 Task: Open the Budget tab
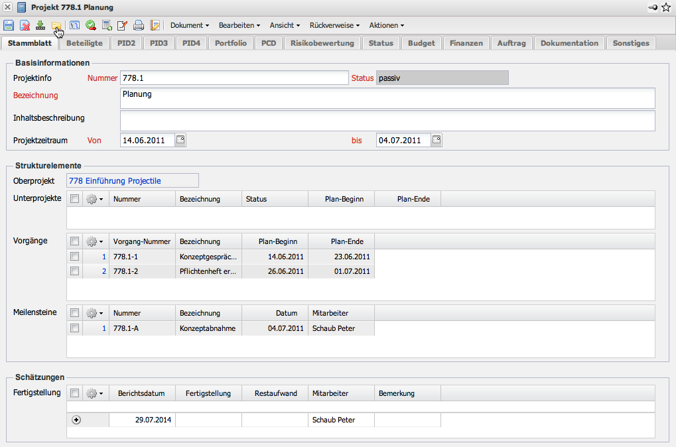pyautogui.click(x=422, y=43)
